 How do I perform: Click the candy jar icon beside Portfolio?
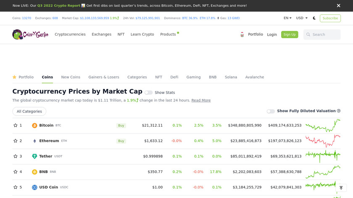[242, 35]
